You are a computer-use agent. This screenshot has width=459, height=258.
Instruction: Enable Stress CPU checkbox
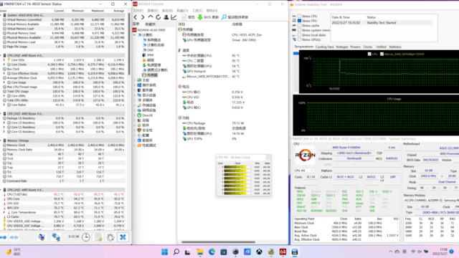[300, 16]
